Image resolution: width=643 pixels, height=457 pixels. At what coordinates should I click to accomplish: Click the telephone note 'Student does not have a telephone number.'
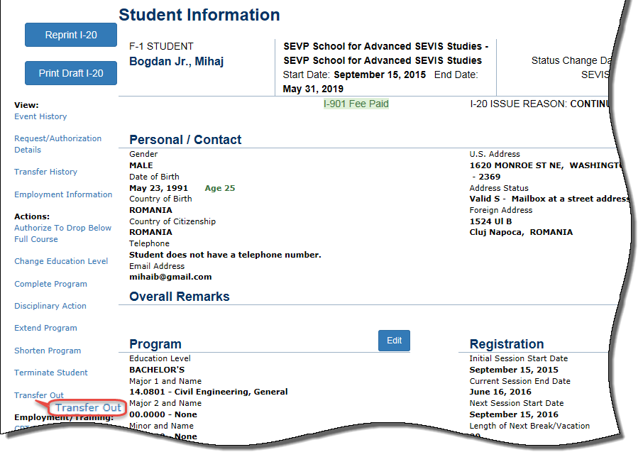(x=225, y=255)
